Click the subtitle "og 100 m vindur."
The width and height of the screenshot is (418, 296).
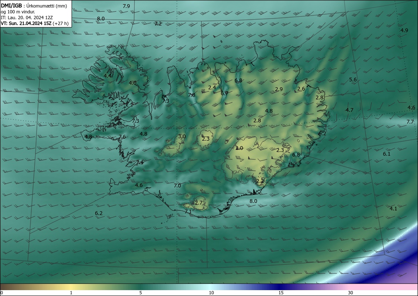pyautogui.click(x=18, y=12)
